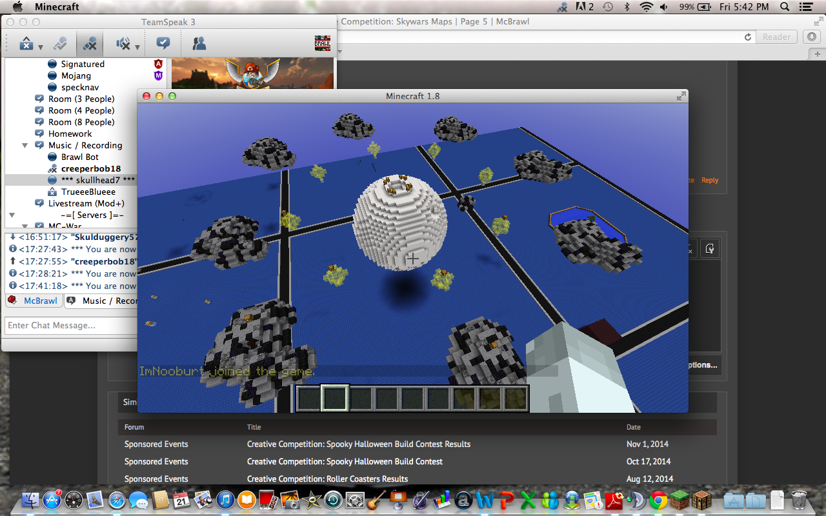Click the subscribe to channel icon
826x516 pixels.
point(163,44)
